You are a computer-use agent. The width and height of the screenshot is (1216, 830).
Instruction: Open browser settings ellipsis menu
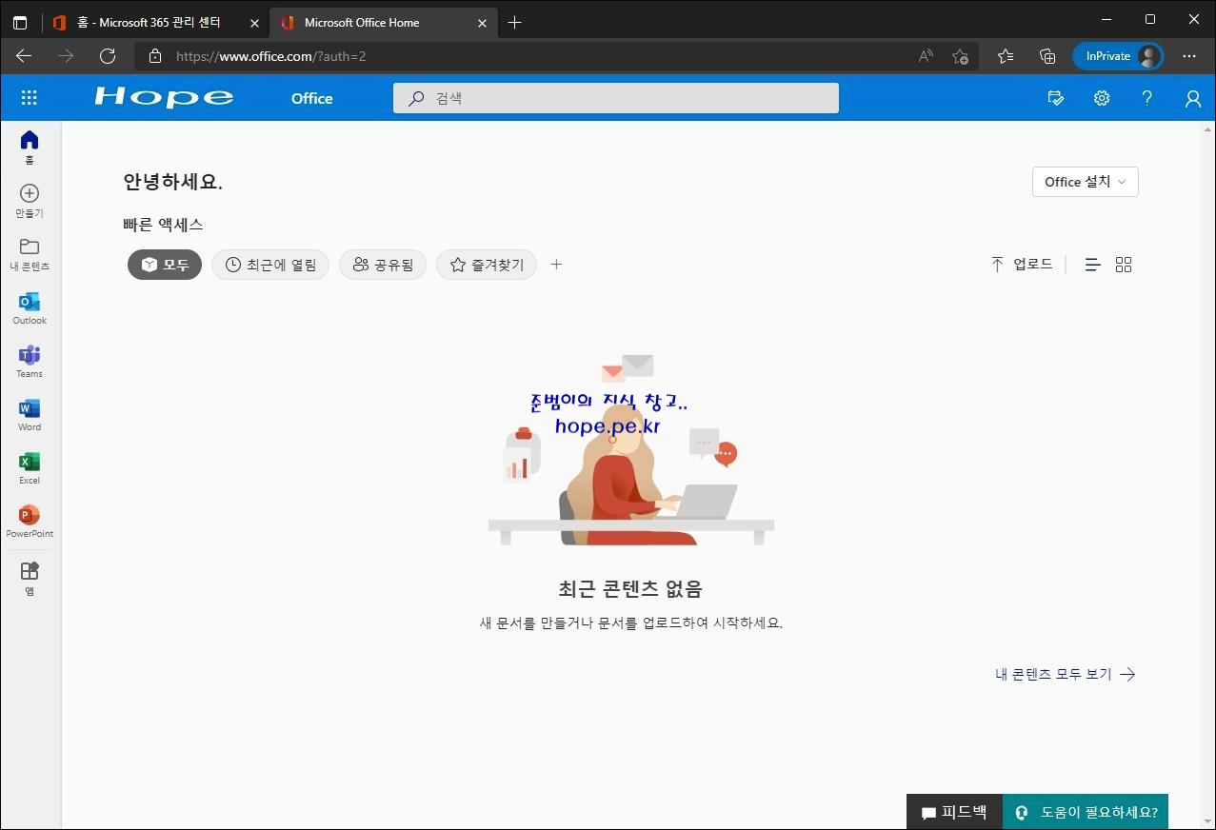point(1189,56)
